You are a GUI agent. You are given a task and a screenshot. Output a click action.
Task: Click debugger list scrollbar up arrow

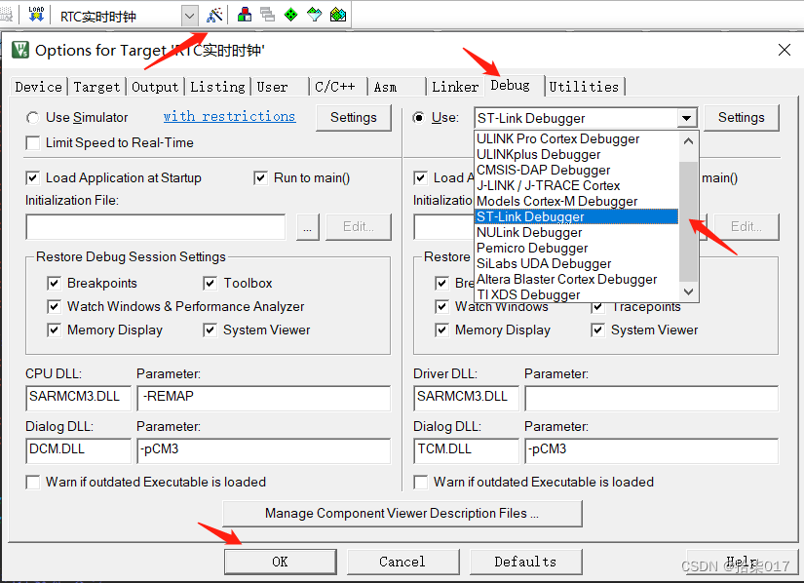(689, 141)
